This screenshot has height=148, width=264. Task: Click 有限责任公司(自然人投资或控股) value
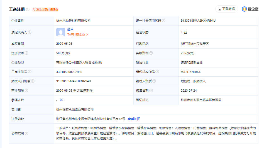79,62
